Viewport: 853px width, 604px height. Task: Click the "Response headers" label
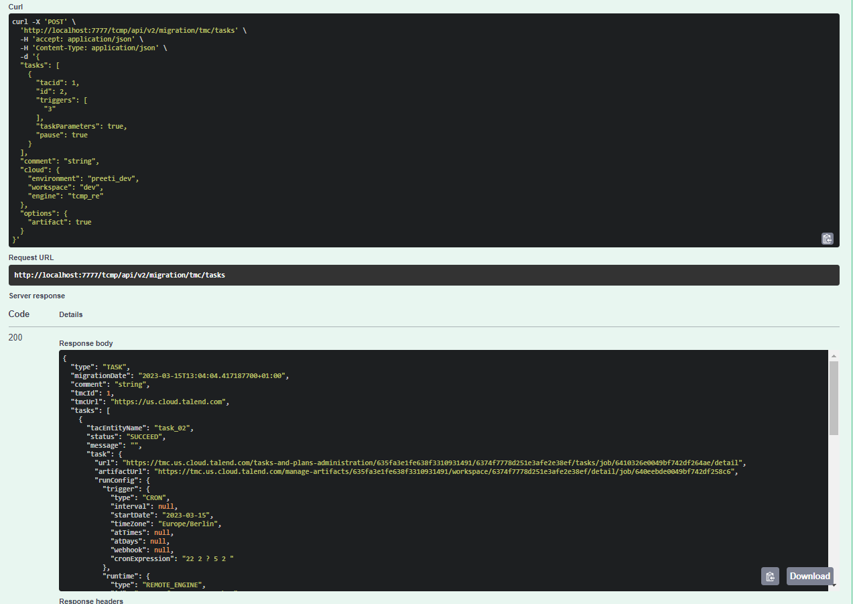[90, 601]
